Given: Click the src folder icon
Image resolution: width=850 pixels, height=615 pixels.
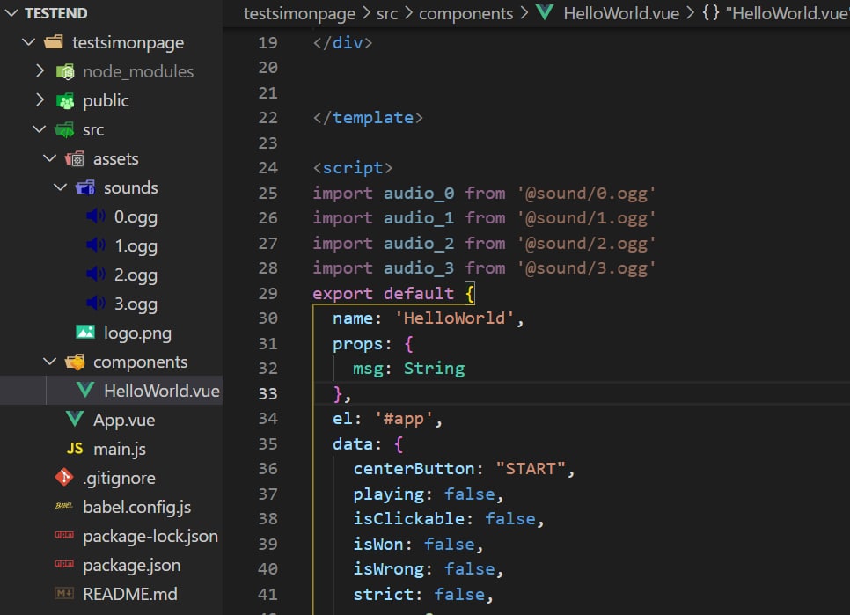Looking at the screenshot, I should tap(64, 129).
